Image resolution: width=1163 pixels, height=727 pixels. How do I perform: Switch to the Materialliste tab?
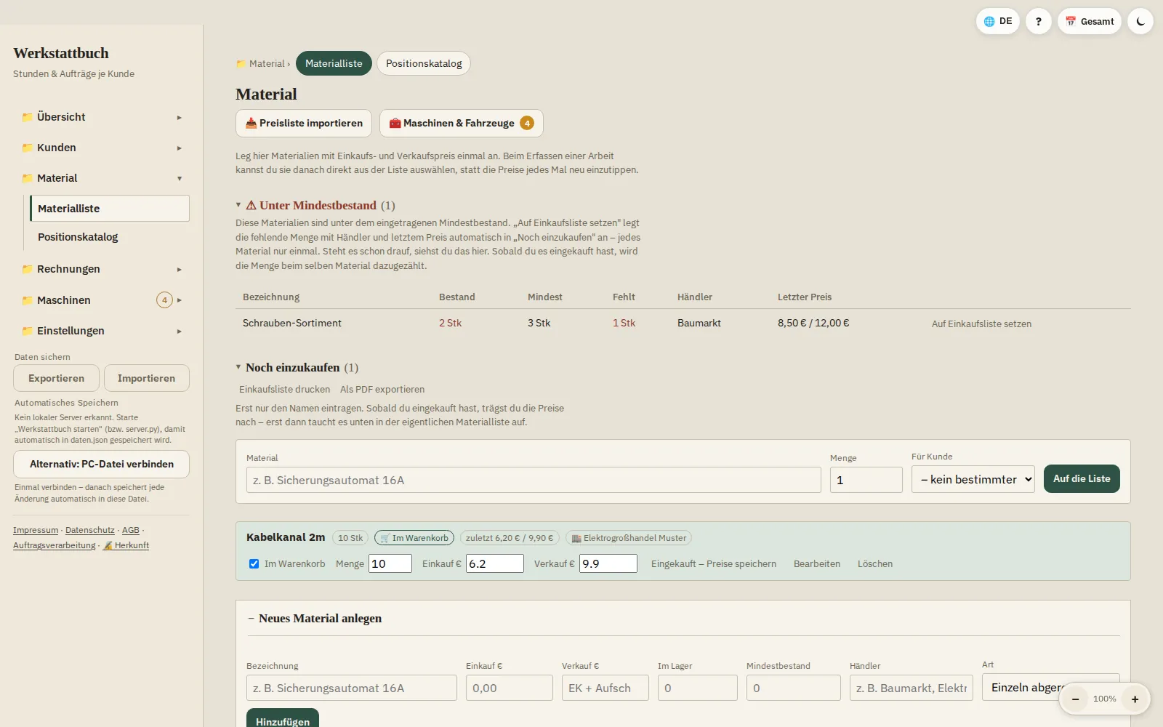(x=334, y=63)
